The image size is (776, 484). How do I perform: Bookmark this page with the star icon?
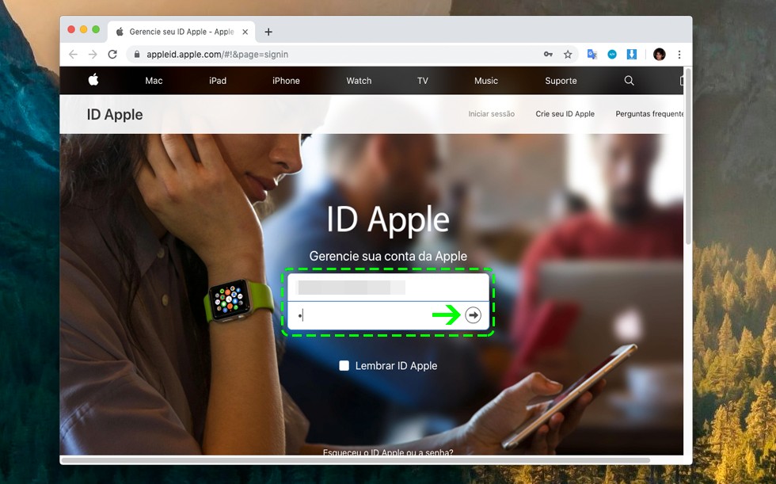point(568,55)
